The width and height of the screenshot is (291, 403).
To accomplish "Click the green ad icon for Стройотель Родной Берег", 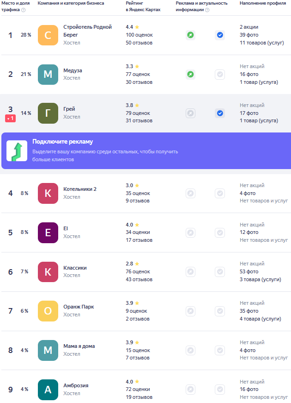I will [x=190, y=35].
